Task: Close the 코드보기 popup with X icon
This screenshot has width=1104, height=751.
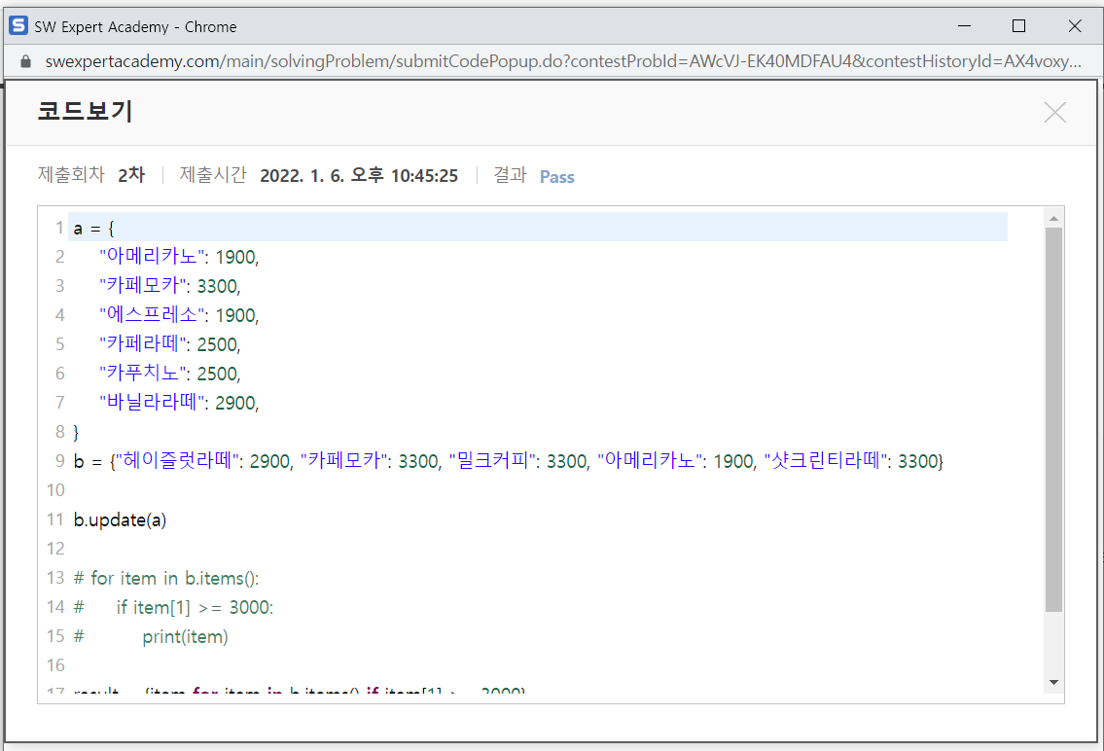Action: click(x=1054, y=112)
